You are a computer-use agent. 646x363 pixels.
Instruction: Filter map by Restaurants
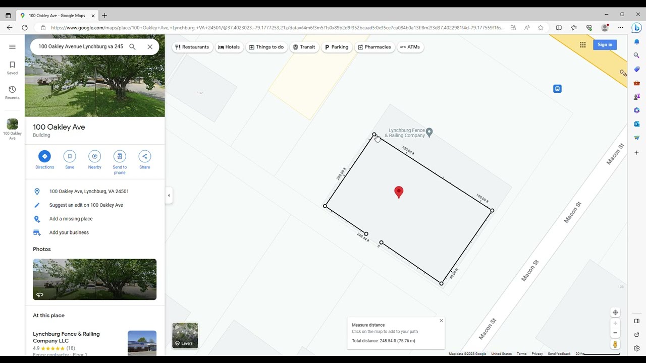[x=192, y=47]
